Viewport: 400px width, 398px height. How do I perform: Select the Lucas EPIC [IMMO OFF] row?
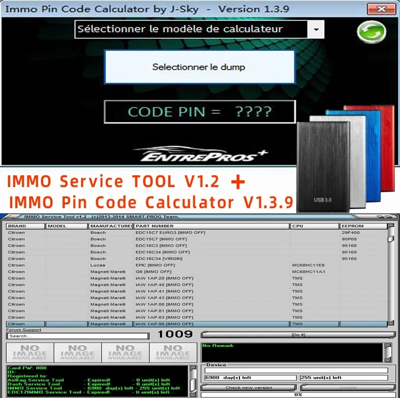(196, 265)
